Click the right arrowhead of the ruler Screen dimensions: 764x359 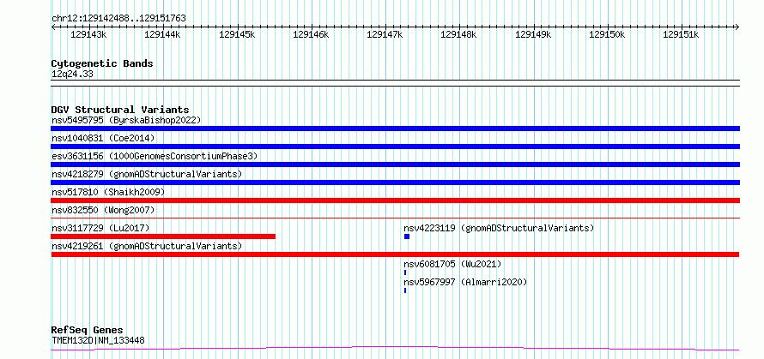[737, 27]
